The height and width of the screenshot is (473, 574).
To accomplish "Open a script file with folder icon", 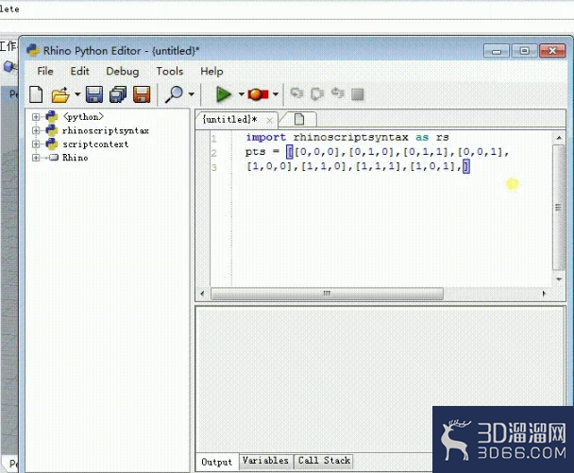I will tap(60, 94).
